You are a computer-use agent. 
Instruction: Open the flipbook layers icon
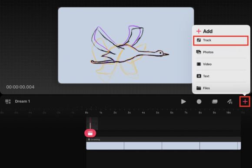click(x=215, y=102)
